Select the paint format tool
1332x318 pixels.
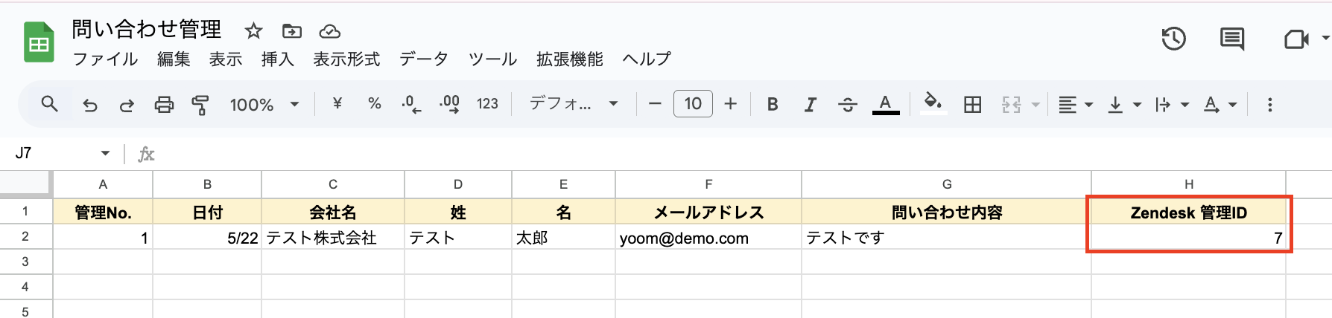(200, 105)
